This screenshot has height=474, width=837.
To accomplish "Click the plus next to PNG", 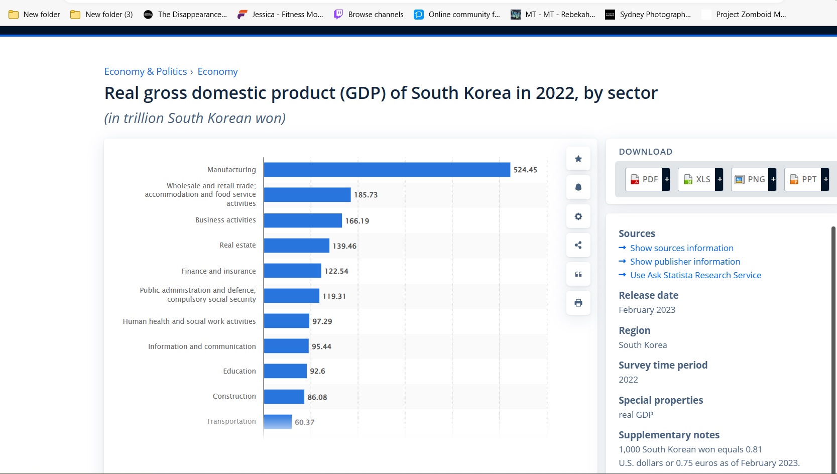I will (773, 179).
